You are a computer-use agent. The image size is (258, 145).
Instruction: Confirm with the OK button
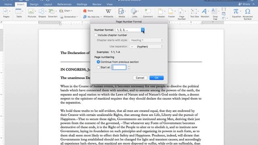[156, 78]
